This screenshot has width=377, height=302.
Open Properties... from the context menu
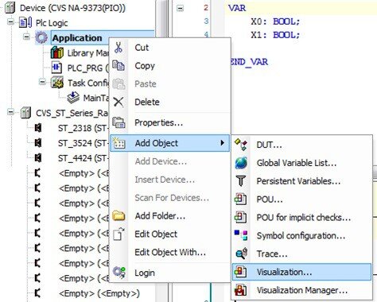tap(169, 122)
